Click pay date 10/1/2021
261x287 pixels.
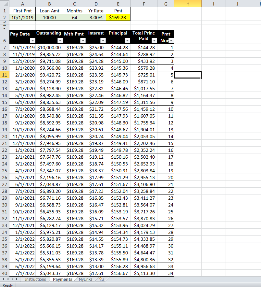pyautogui.click(x=22, y=212)
